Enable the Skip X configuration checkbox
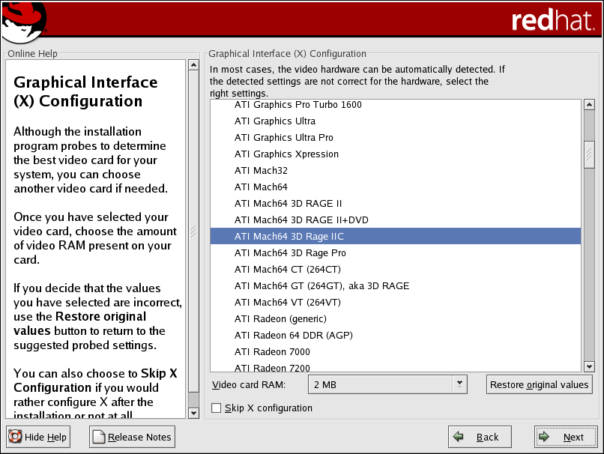The width and height of the screenshot is (604, 454). click(217, 408)
